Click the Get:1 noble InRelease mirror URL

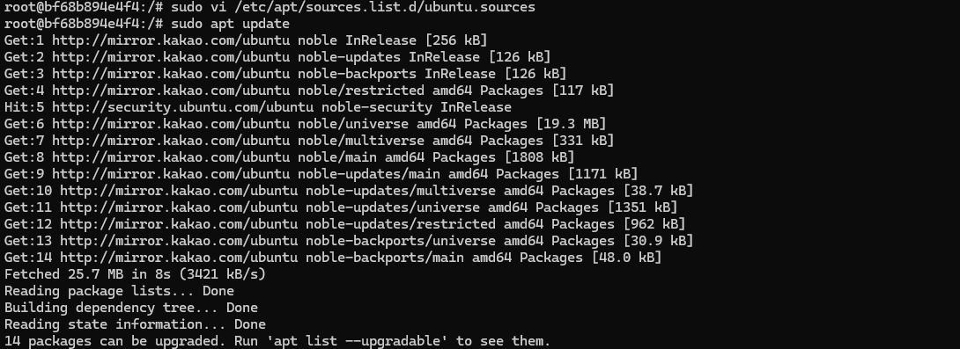[x=171, y=40]
